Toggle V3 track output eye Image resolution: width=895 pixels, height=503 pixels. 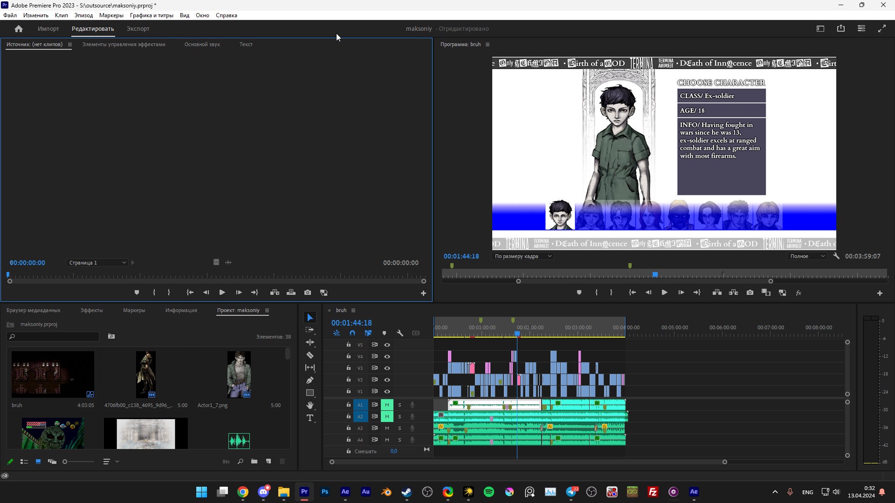[387, 368]
